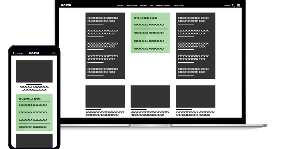Click the GAFFA logo in laptop header
Image resolution: width=284 pixels, height=149 pixels.
tap(66, 5)
